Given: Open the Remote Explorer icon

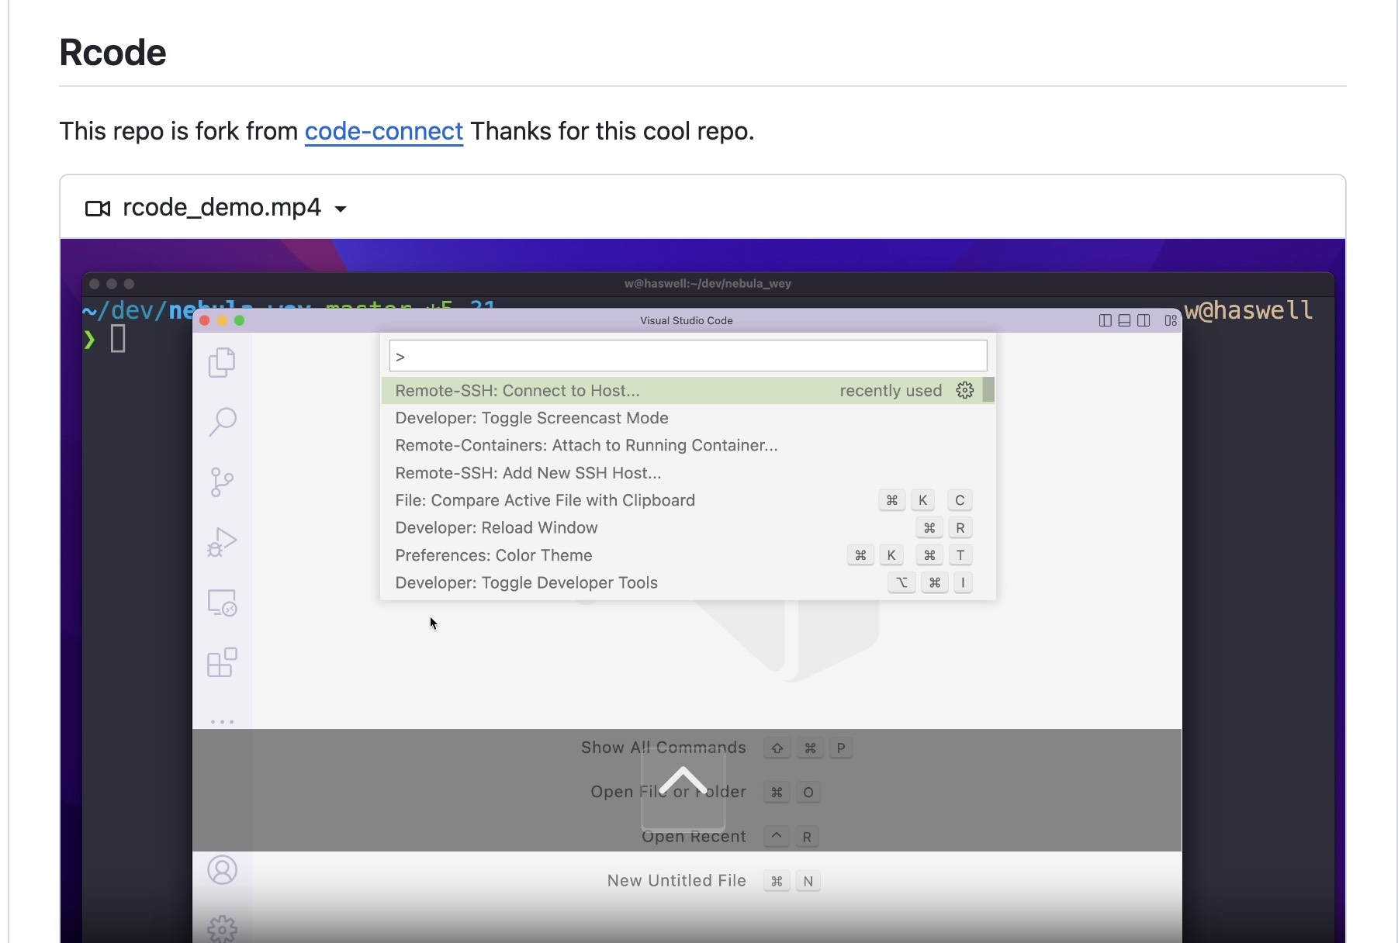Looking at the screenshot, I should click(222, 603).
